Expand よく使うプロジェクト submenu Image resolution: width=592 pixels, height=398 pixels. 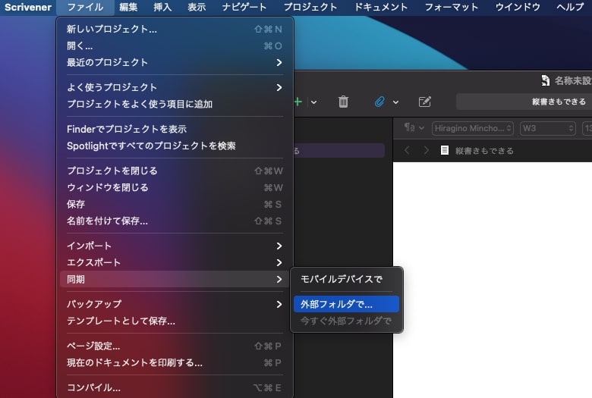[175, 87]
